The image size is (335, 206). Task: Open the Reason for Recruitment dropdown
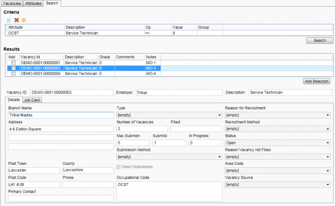point(278,115)
